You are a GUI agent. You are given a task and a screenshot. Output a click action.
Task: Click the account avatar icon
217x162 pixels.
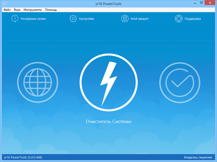(x=125, y=19)
